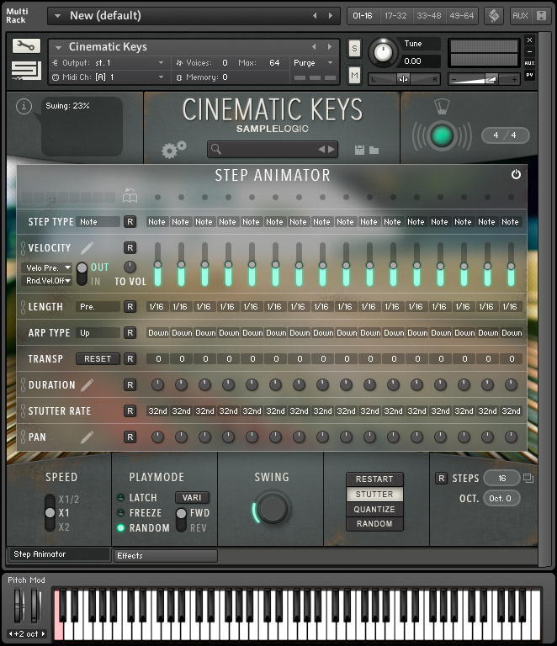
Task: Open instrument edit mode wrench icon
Action: pos(26,45)
